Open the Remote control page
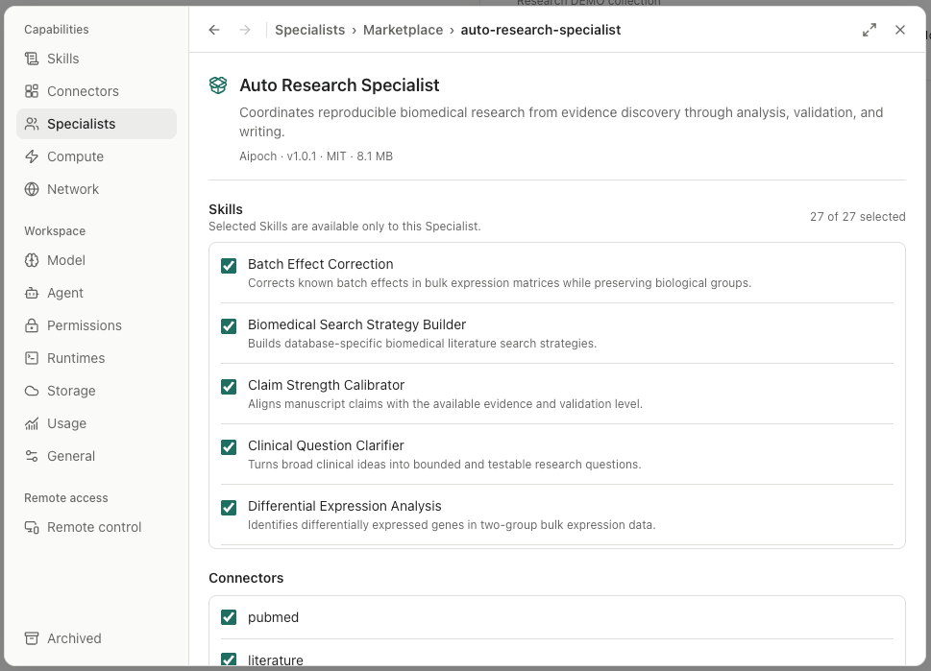The image size is (931, 671). coord(96,527)
